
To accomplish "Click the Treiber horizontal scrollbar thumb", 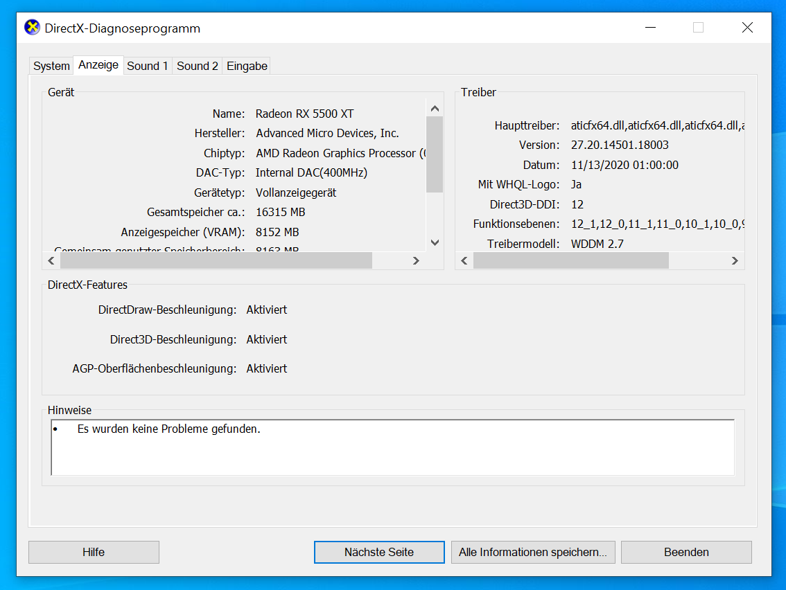I will point(571,260).
